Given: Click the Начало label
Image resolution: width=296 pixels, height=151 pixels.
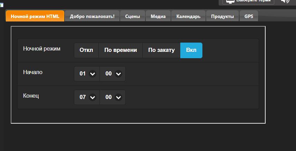Looking at the screenshot, I should click(33, 72).
